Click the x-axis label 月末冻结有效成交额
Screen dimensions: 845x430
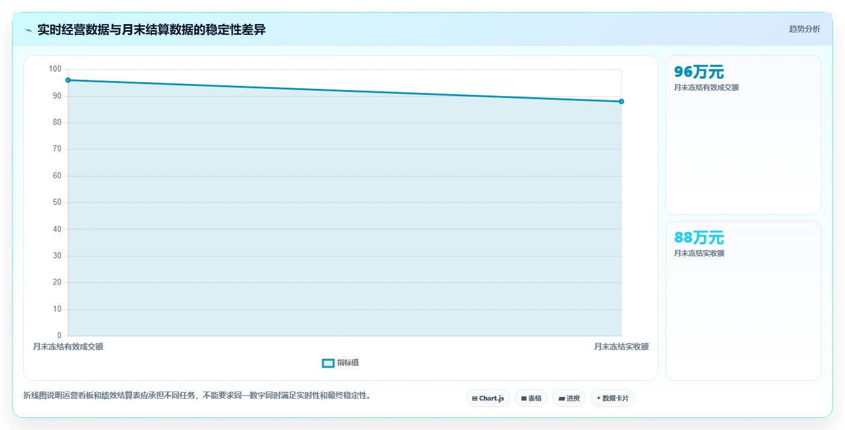[x=68, y=347]
